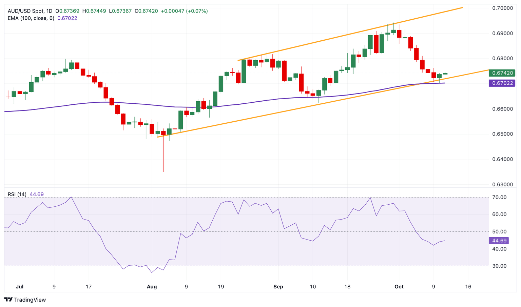This screenshot has width=521, height=307.
Task: Click the Sep label on the time axis
Action: point(278,287)
